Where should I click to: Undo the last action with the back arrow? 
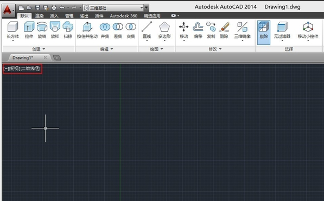coord(62,8)
